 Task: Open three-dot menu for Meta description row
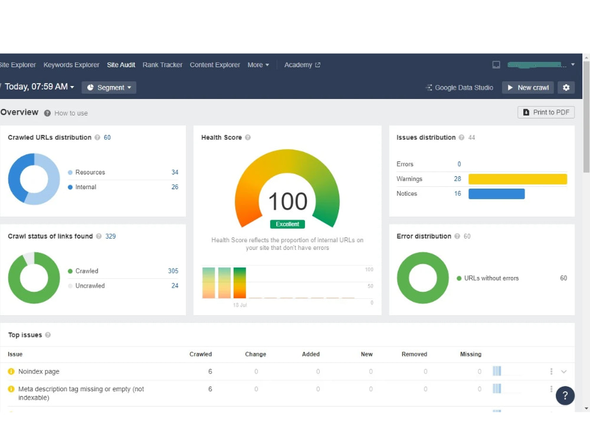coord(551,389)
